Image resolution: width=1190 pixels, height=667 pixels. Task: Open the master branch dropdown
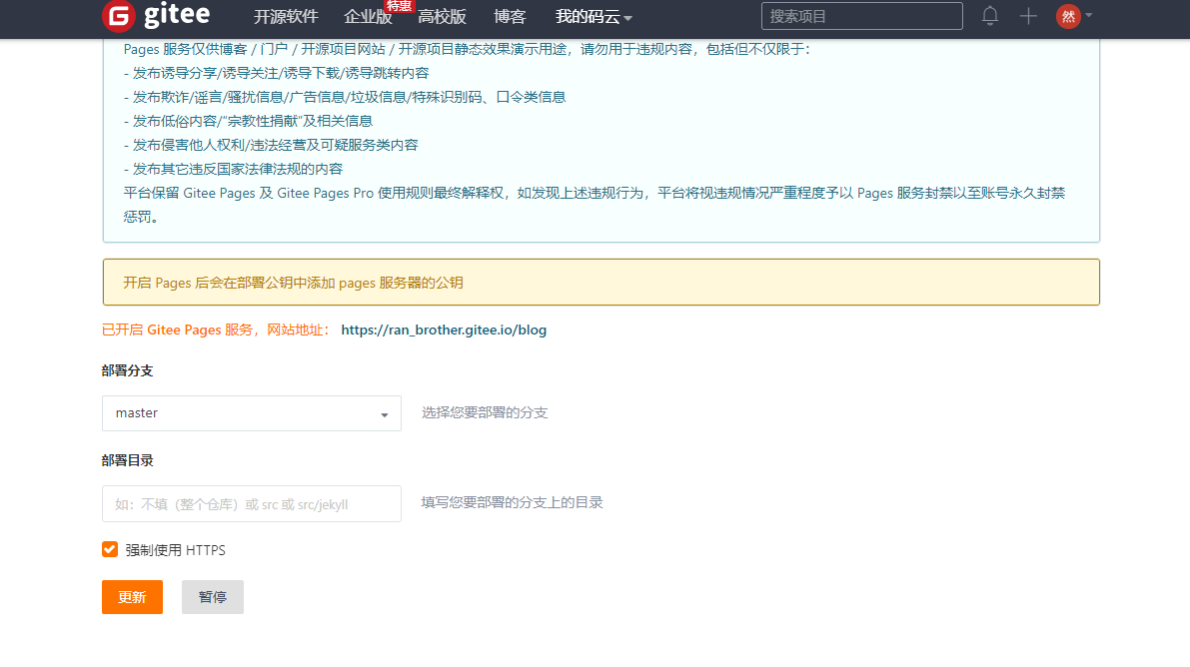point(252,413)
